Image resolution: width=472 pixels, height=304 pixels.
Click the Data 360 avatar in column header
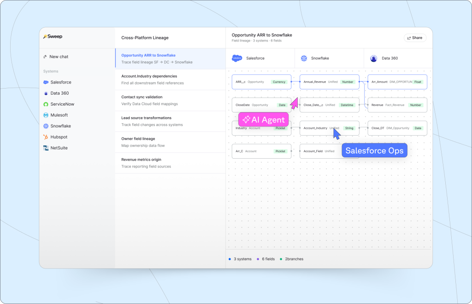[373, 59]
